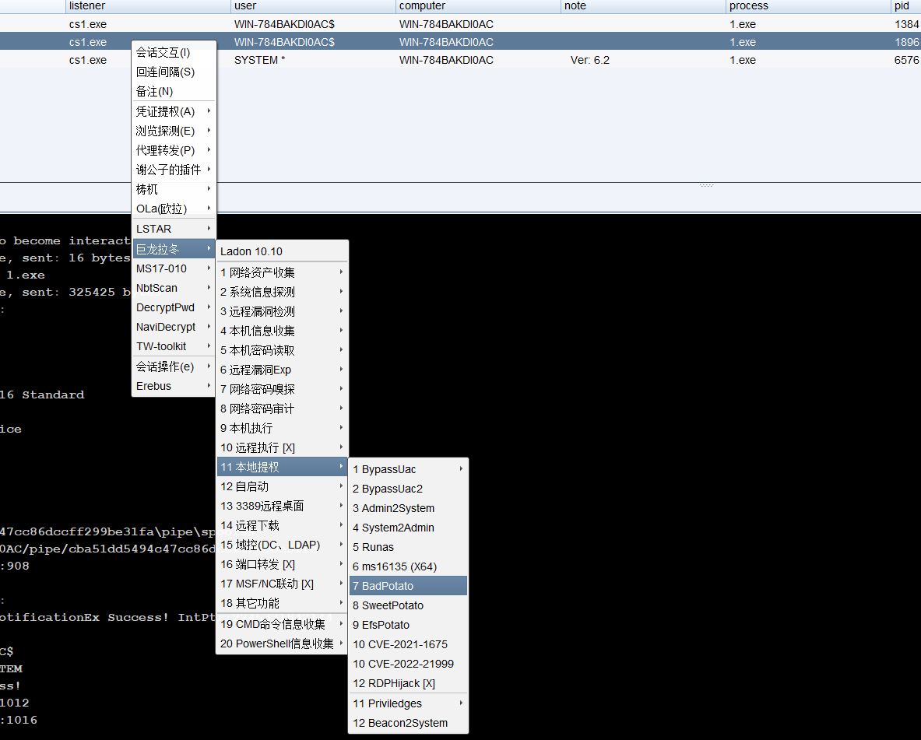Viewport: 921px width, 740px height.
Task: Choose 12 Beacon2System entry
Action: 408,723
